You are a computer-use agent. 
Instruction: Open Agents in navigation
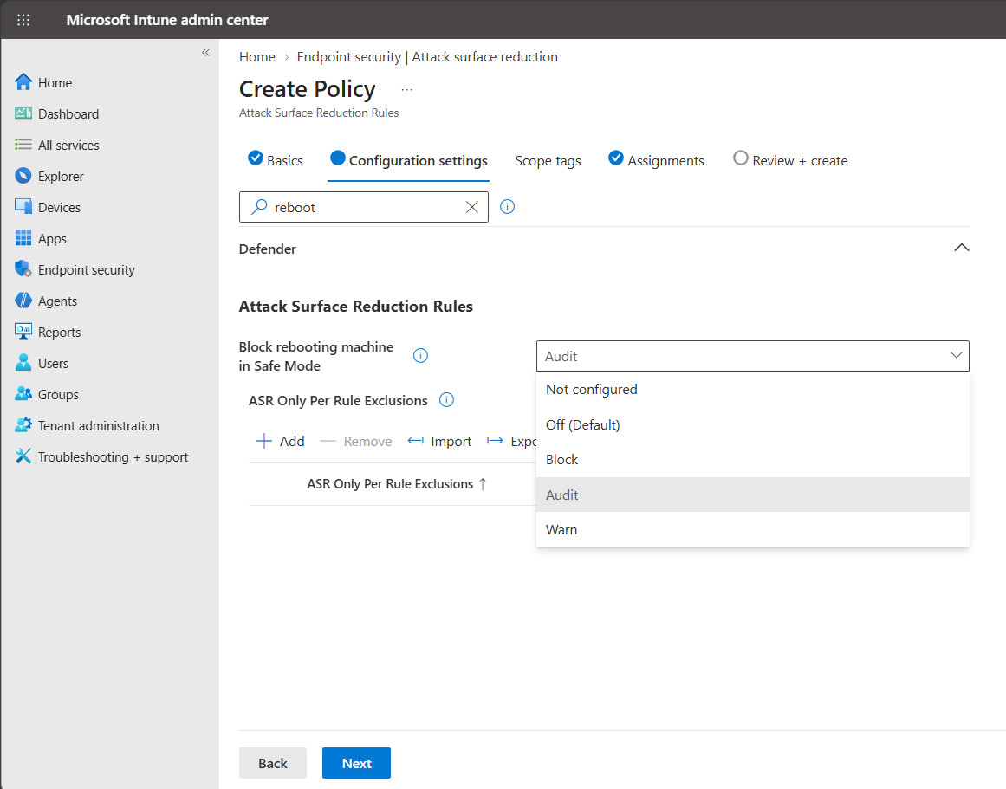(x=57, y=301)
